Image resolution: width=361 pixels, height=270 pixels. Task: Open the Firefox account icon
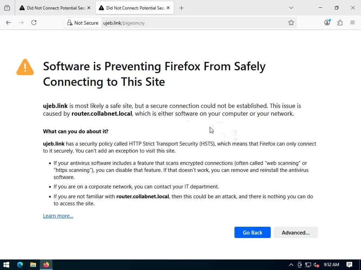tap(327, 22)
